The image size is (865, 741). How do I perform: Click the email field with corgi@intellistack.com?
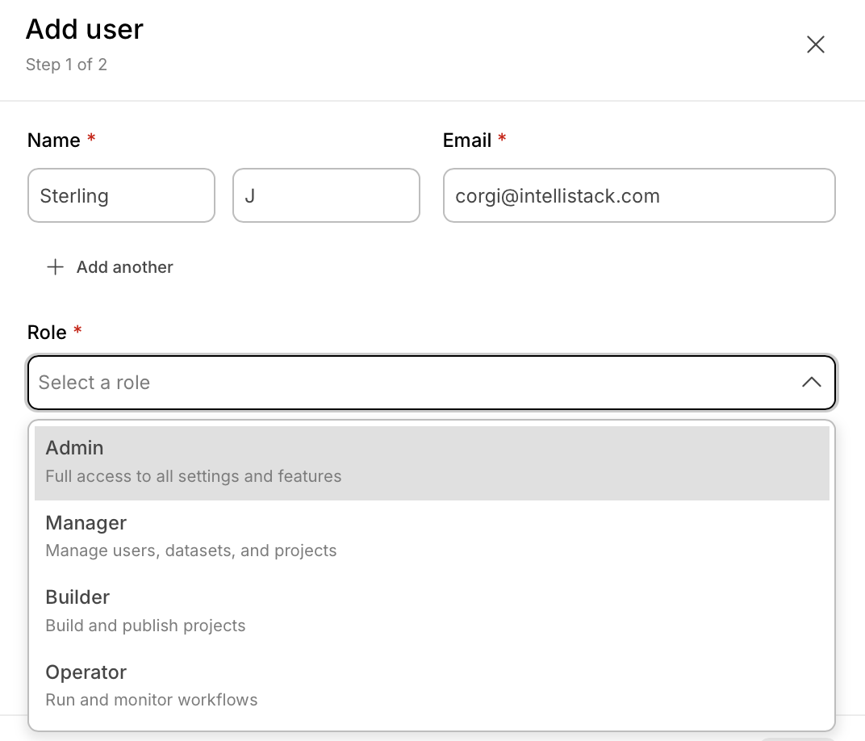click(638, 195)
